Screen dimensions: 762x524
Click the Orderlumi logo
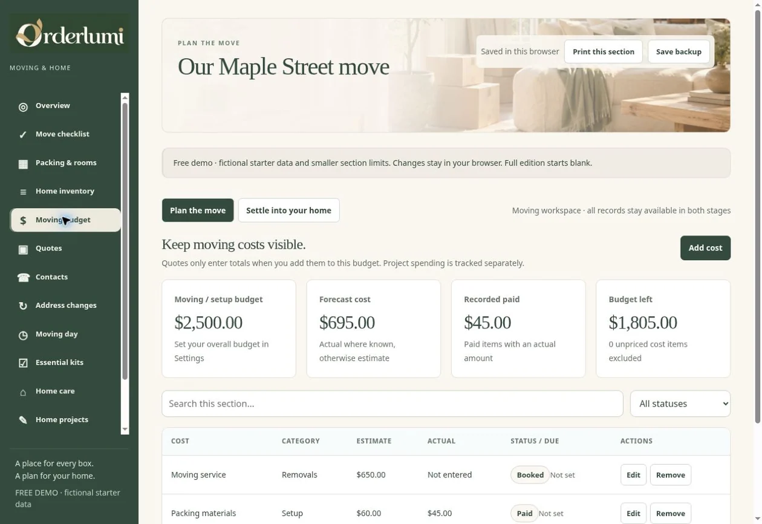(70, 33)
